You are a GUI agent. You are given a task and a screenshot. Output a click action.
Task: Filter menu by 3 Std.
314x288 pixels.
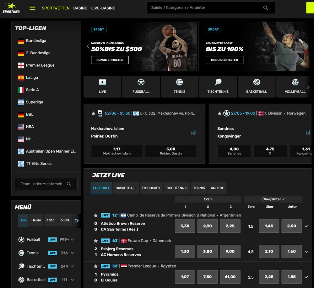[51, 220]
